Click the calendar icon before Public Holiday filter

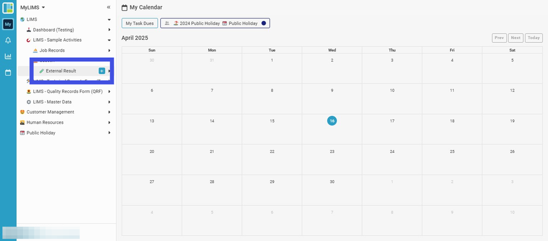225,23
